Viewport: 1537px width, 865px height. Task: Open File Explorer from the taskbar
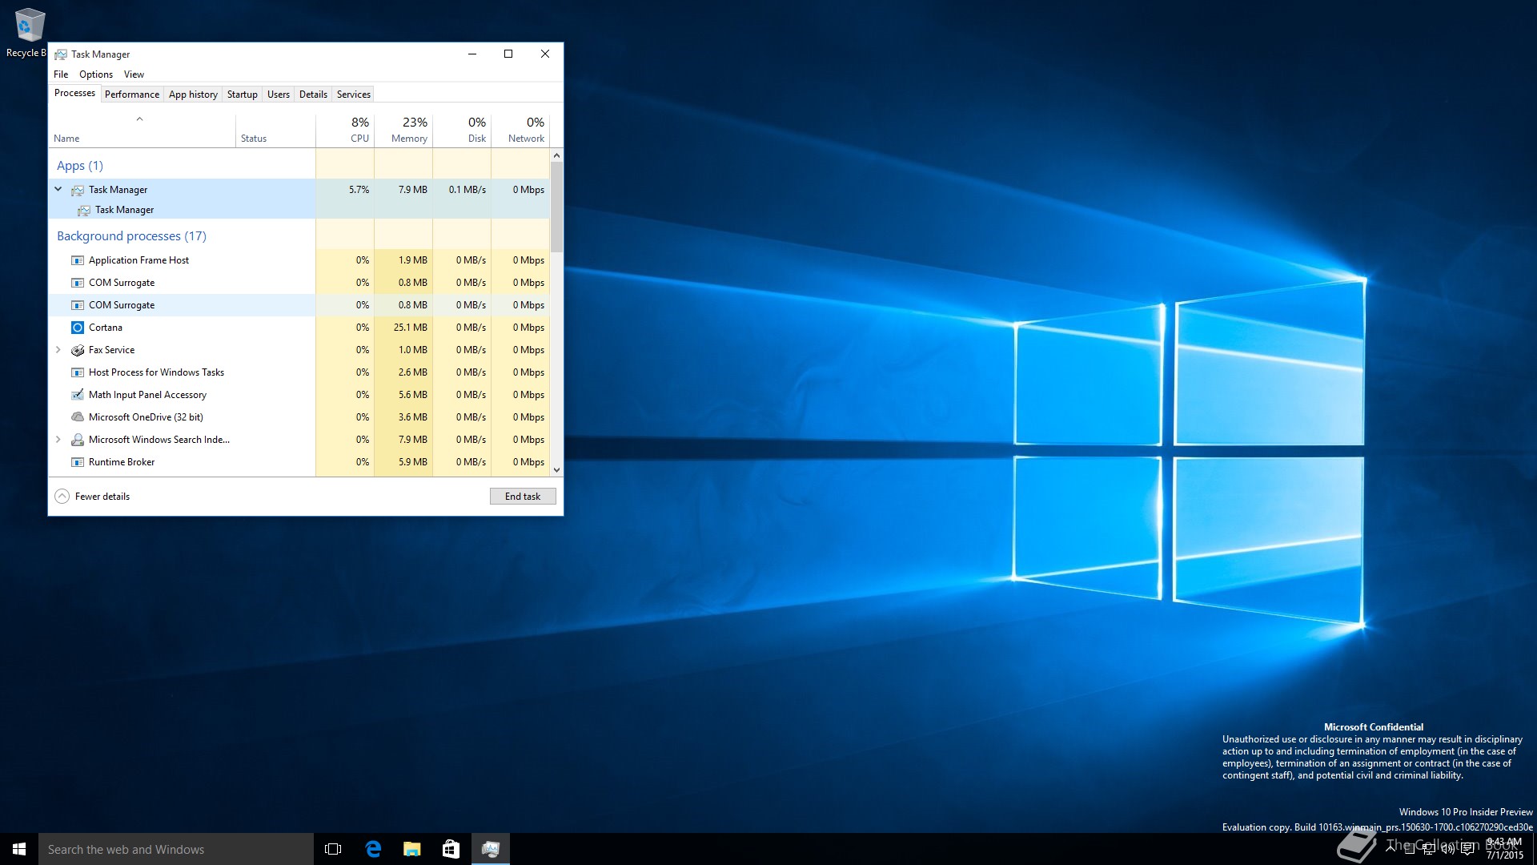pos(412,849)
